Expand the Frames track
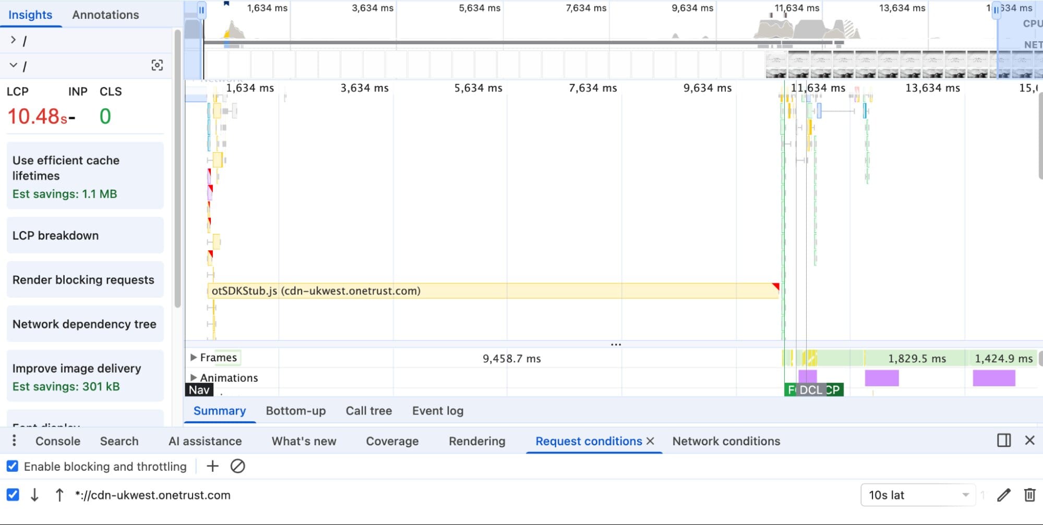 point(194,358)
